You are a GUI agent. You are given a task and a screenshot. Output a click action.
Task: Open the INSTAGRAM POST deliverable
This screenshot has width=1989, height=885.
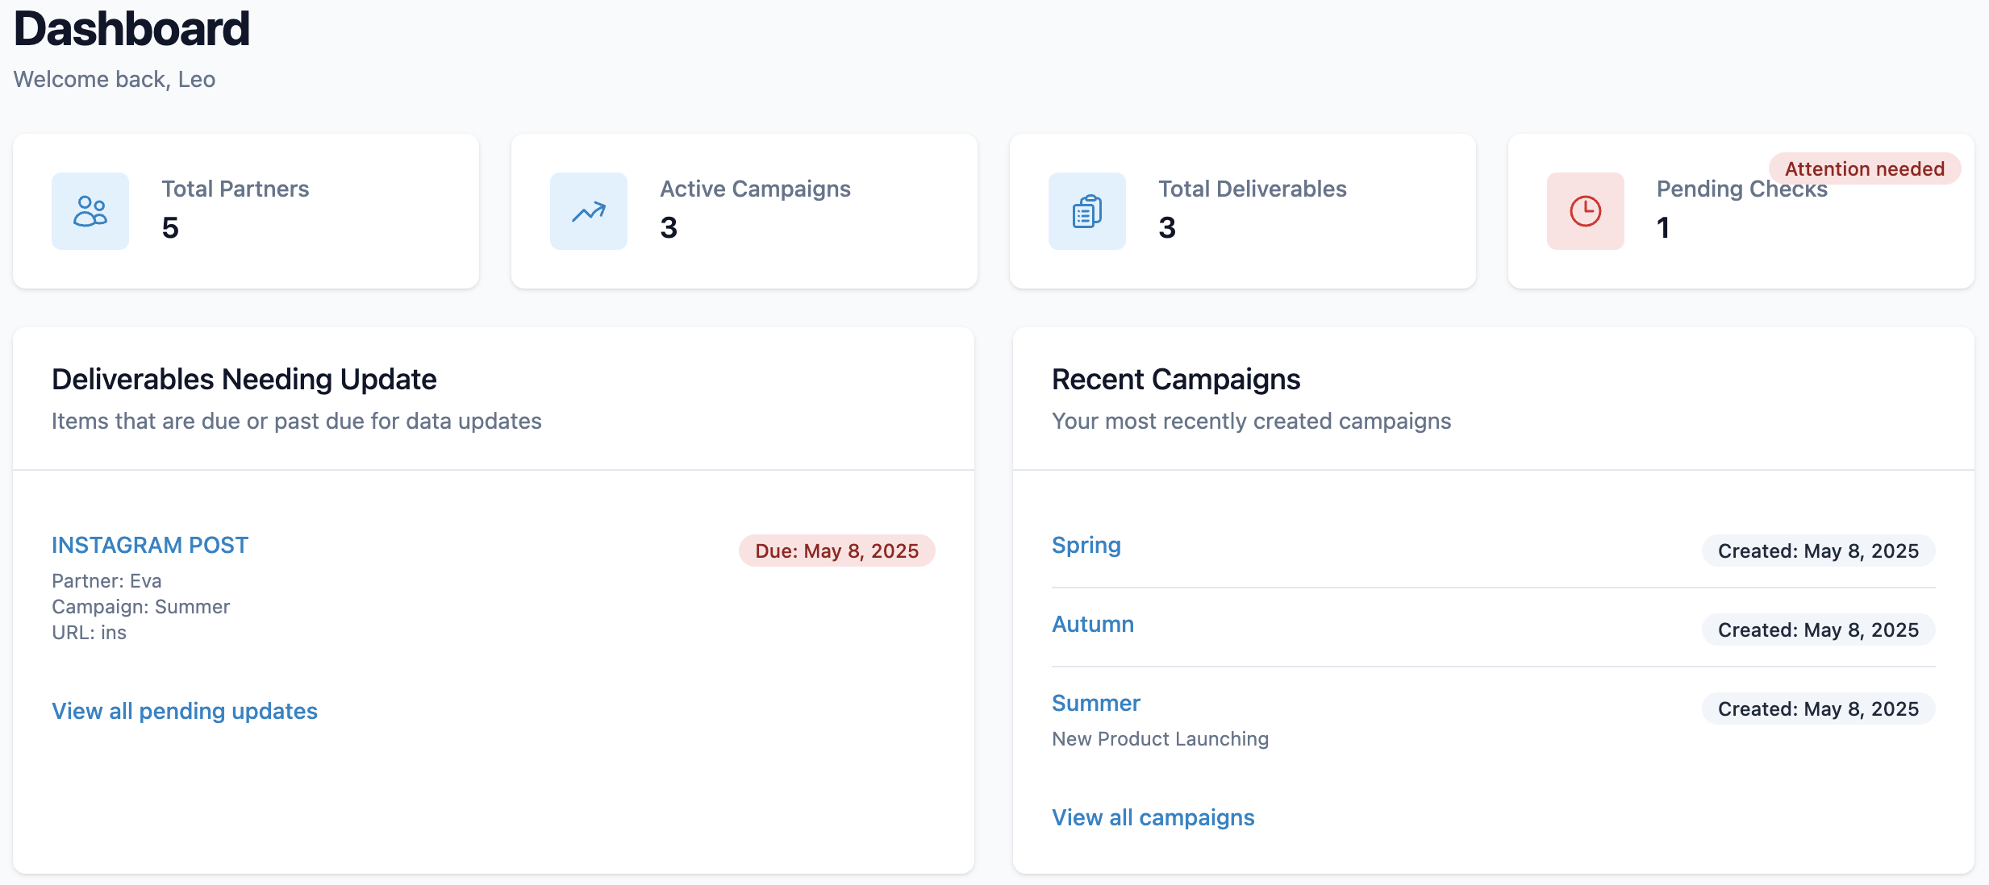150,545
